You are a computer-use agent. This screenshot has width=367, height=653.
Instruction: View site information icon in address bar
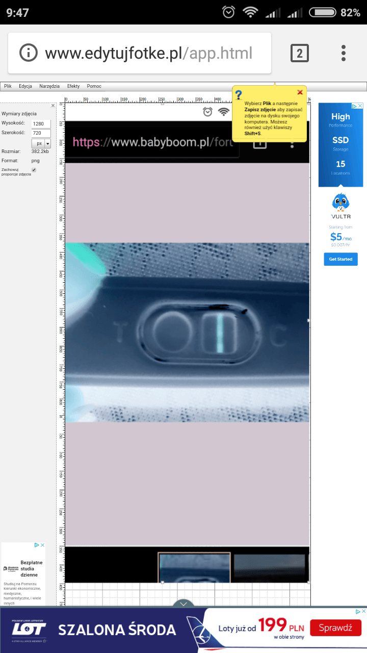click(x=29, y=53)
